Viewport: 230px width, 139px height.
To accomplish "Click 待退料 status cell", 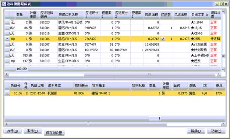I will (x=215, y=39).
